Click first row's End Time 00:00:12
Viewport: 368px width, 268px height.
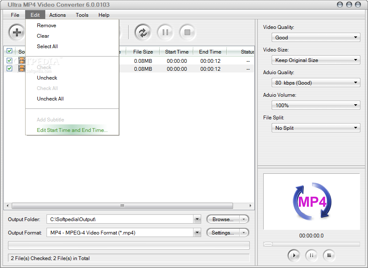coord(210,61)
